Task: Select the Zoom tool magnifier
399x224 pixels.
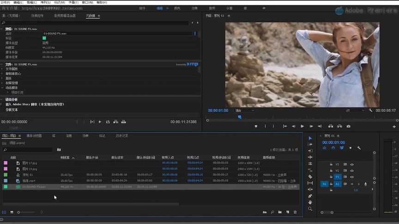Action: click(x=310, y=209)
